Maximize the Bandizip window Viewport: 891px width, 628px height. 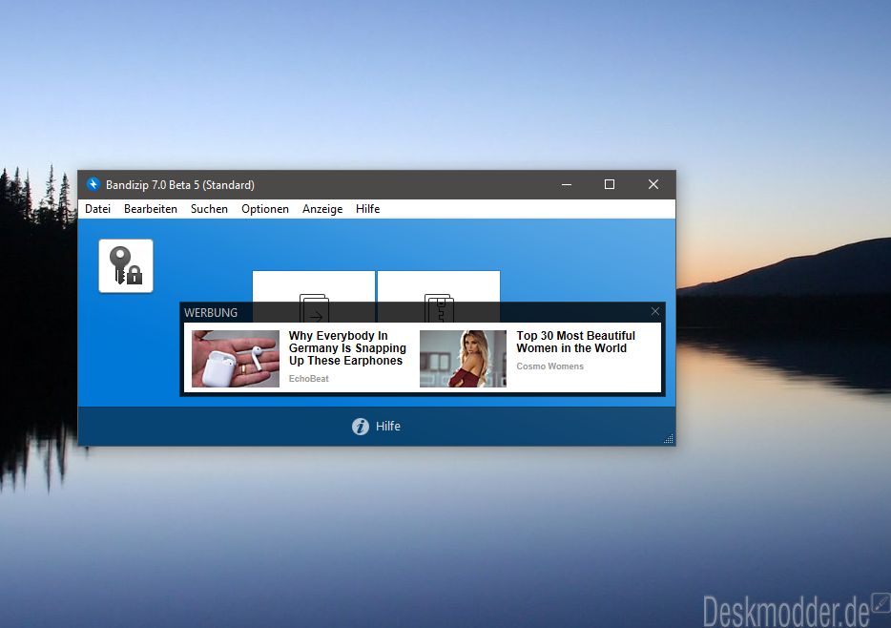click(x=610, y=185)
